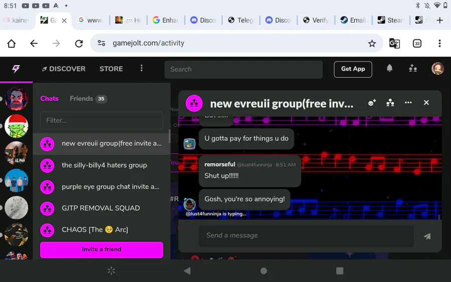Click the Invite a friend button
The image size is (451, 282).
[x=102, y=249]
